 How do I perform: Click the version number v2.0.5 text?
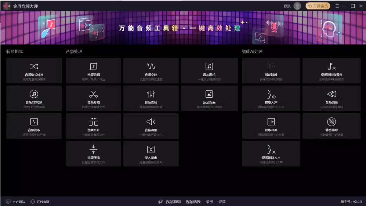(x=351, y=201)
